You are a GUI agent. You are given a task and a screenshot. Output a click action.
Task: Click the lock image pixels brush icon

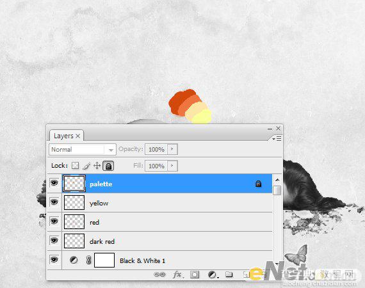[86, 166]
